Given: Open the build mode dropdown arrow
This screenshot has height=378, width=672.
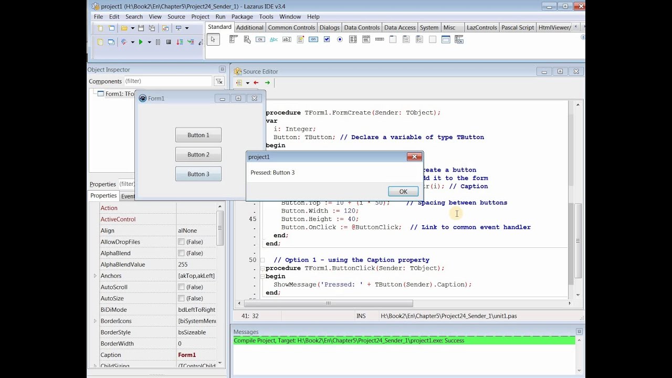Looking at the screenshot, I should [x=132, y=42].
